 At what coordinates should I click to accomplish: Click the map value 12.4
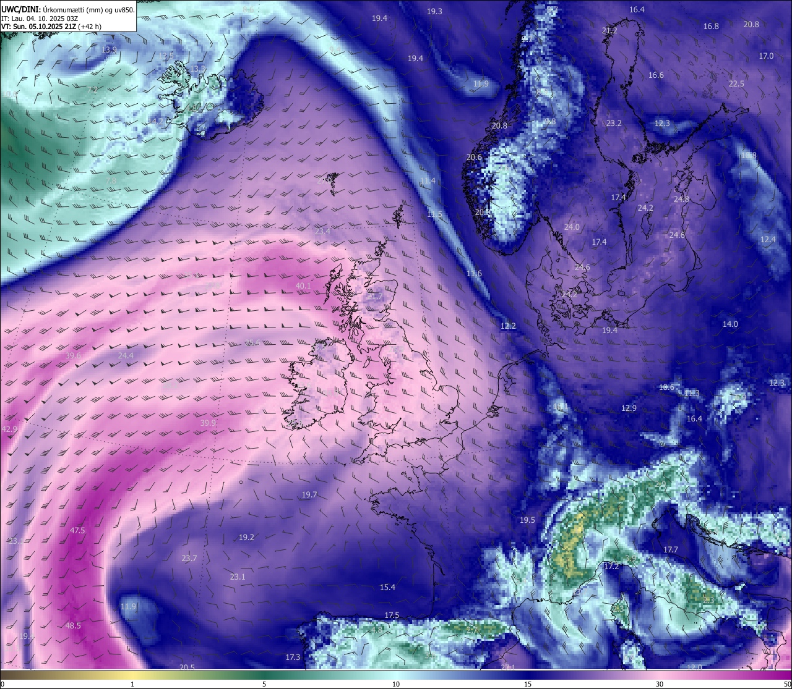pos(768,239)
